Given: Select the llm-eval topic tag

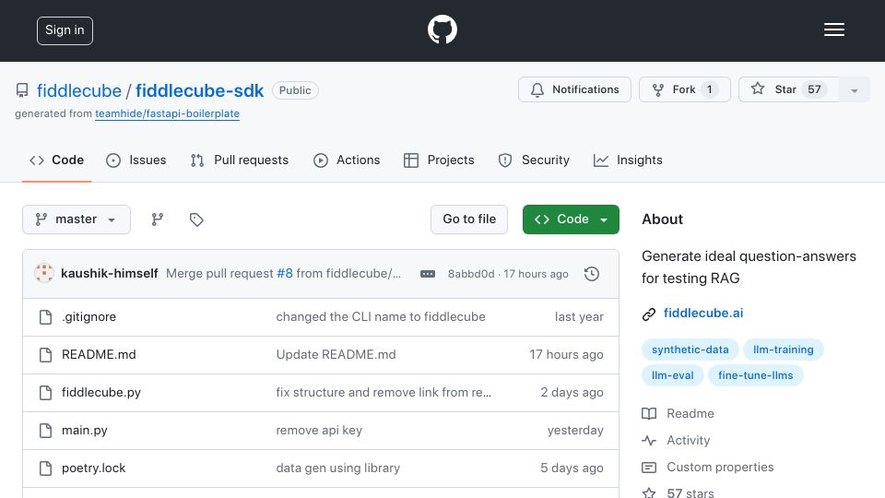Looking at the screenshot, I should [x=672, y=375].
